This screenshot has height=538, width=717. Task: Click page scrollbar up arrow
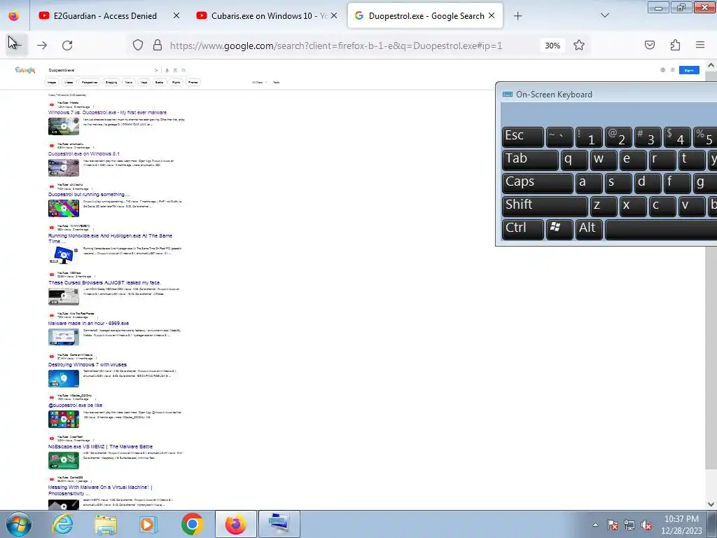[711, 65]
